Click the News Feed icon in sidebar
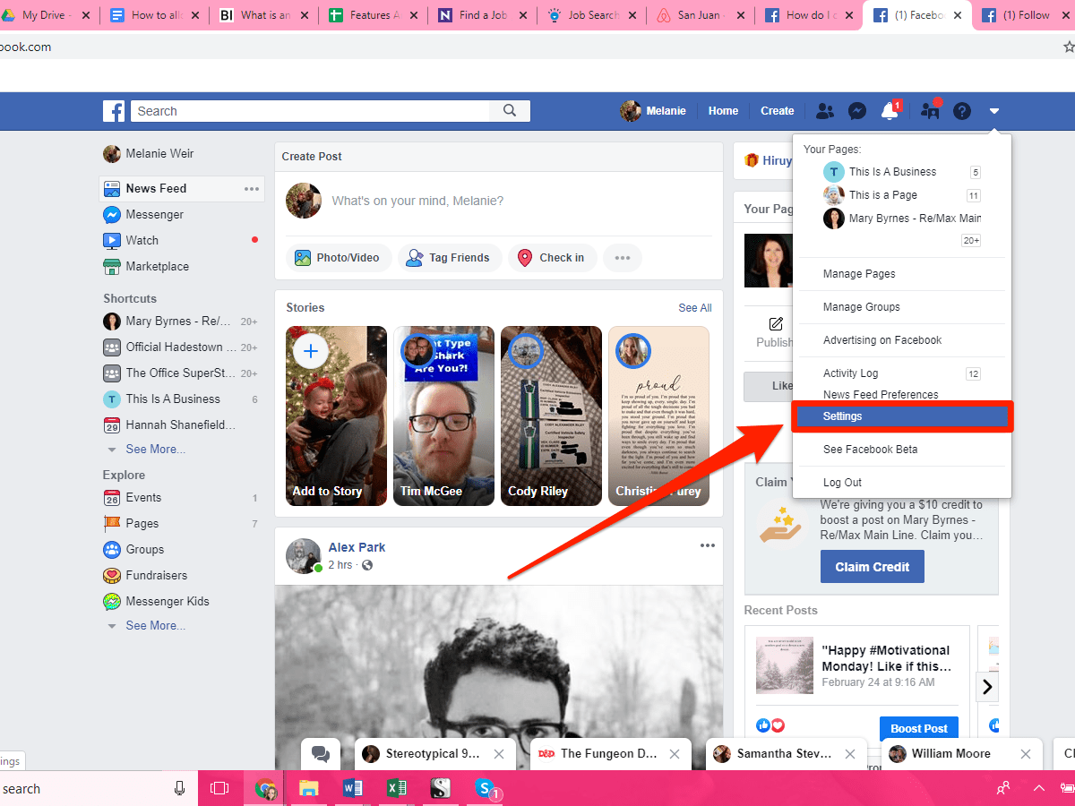Screen dimensions: 1075x806 tap(112, 189)
